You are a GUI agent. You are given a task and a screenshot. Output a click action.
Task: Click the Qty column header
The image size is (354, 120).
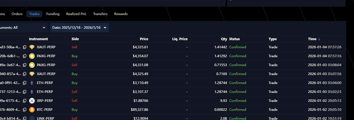[x=224, y=39]
